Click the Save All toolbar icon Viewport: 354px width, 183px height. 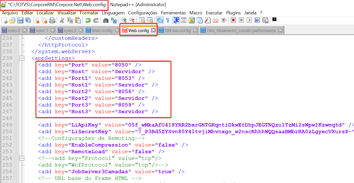28,20
